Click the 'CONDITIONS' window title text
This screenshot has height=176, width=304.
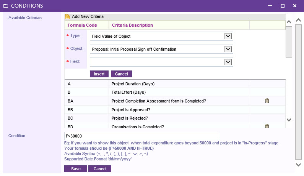[27, 6]
